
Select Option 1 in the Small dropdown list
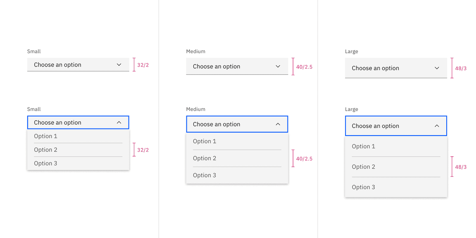pos(45,136)
